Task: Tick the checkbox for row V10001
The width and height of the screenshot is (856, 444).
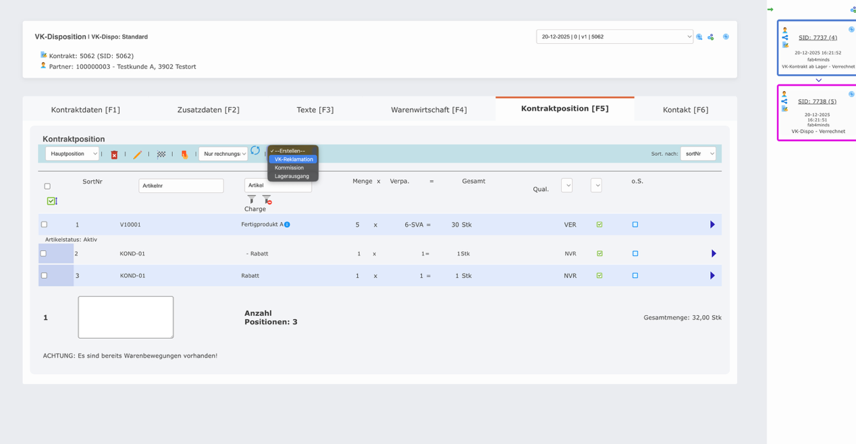Action: click(44, 225)
